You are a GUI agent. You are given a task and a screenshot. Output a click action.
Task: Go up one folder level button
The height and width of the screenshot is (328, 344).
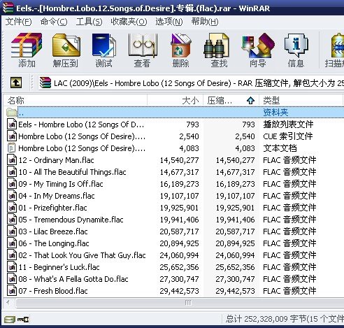click(16, 83)
